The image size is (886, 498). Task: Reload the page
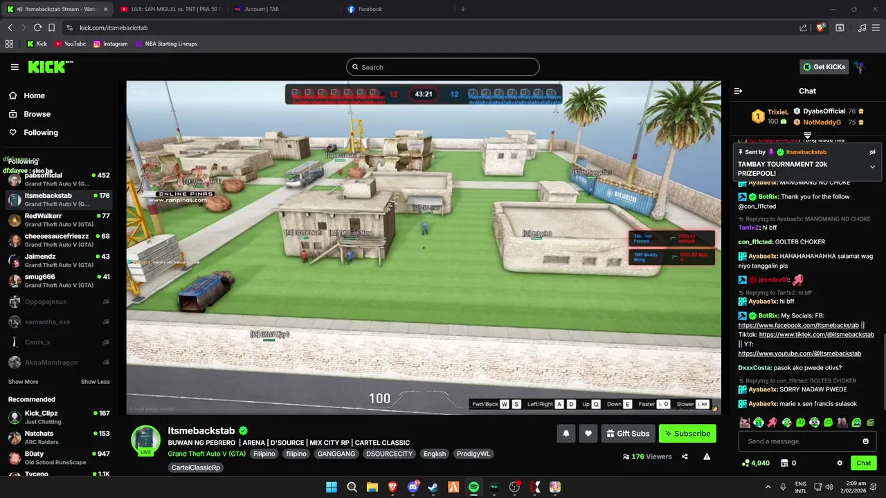point(37,28)
